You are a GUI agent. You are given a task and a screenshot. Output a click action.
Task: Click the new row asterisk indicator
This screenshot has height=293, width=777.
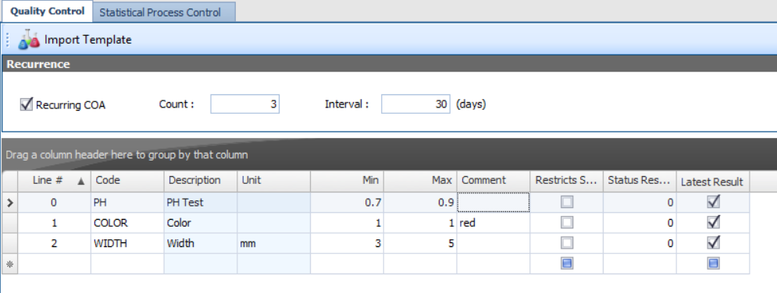(x=9, y=264)
